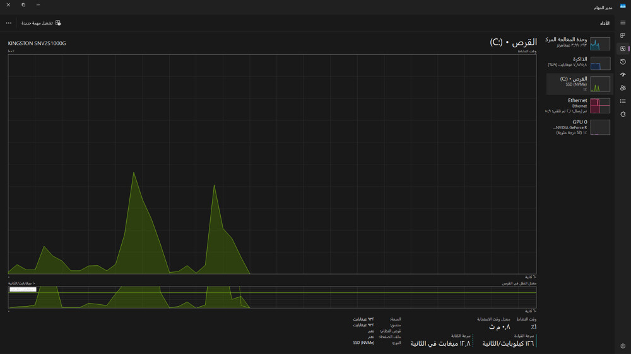Click the القرص (C:) page heading

(513, 42)
